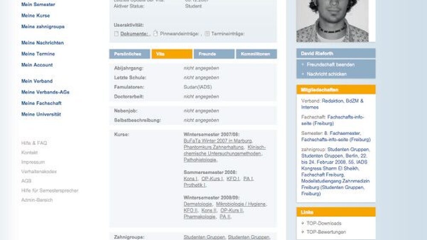Screen dimensions: 427x240
Task: Click the pinboard icon beside Pinnwandeinträge
Action: coord(155,33)
